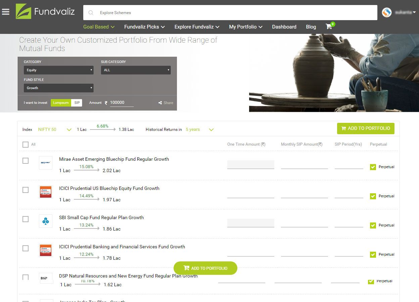Open the shopping cart icon

(329, 27)
